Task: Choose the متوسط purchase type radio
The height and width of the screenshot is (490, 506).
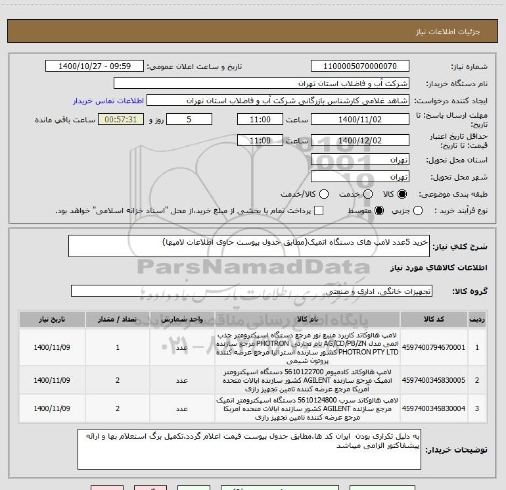Action: coord(379,210)
